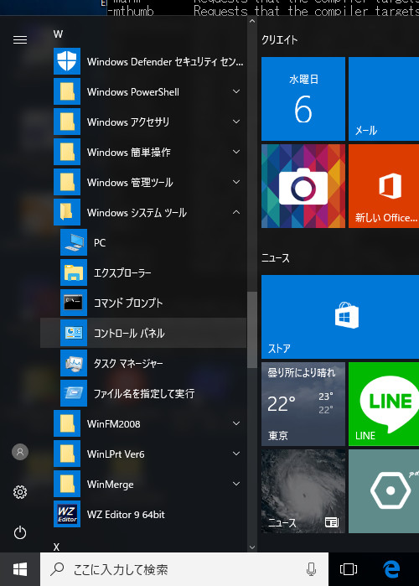Expand the WinFM2008 chevron

(236, 423)
